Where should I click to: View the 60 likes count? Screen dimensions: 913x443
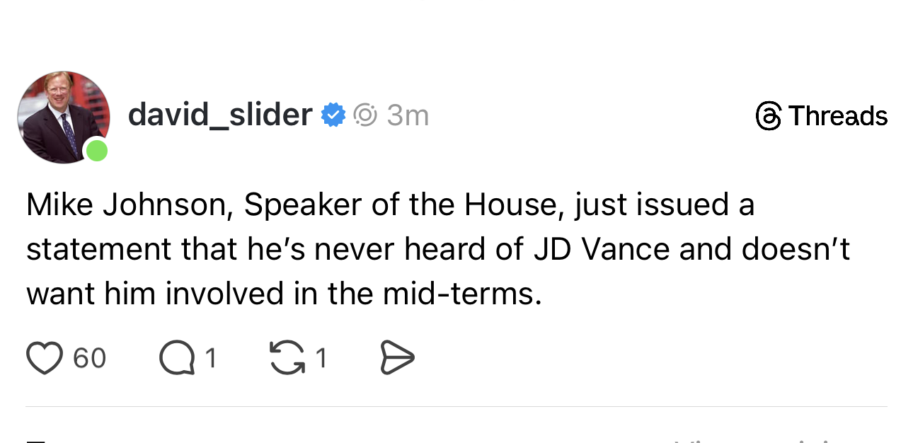(90, 358)
